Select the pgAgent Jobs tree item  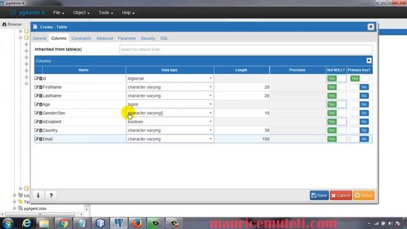click(35, 209)
